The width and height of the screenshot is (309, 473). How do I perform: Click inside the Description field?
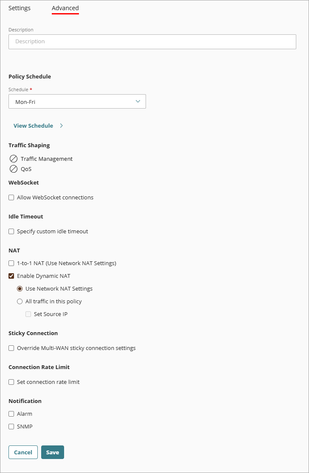(152, 42)
